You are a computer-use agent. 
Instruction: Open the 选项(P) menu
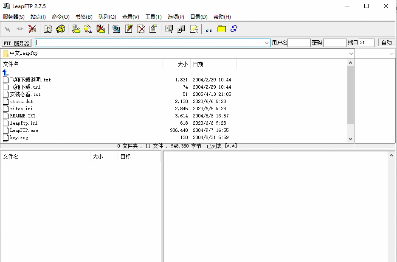176,17
